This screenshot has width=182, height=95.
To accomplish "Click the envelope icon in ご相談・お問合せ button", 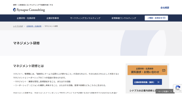I will [x=164, y=18].
